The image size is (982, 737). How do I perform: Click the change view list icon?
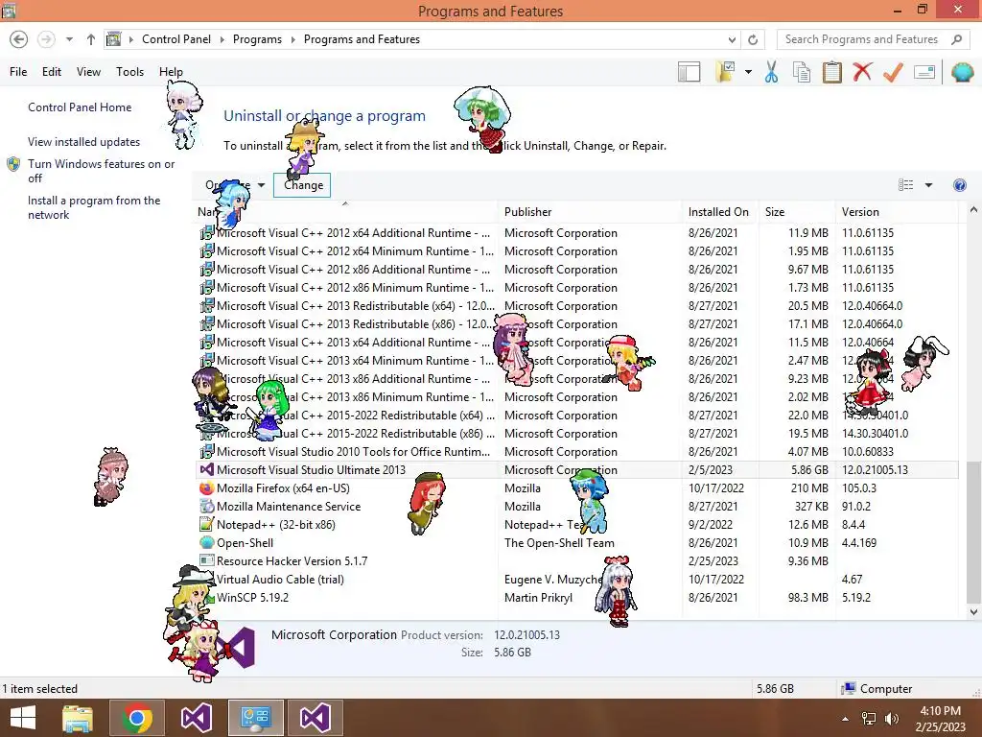pos(905,185)
